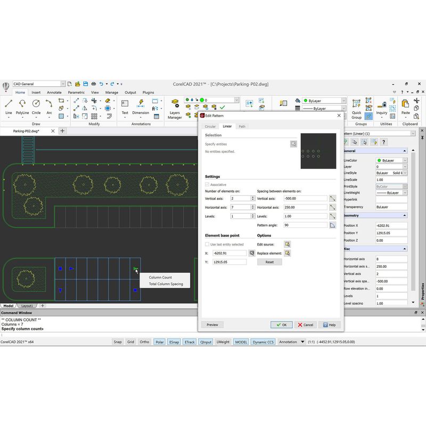Image resolution: width=426 pixels, height=426 pixels.
Task: Toggle ESnap in the status bar
Action: pyautogui.click(x=174, y=342)
